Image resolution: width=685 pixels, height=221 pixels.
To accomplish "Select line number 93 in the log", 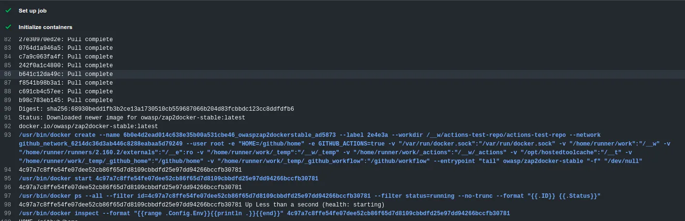I will pyautogui.click(x=7, y=135).
